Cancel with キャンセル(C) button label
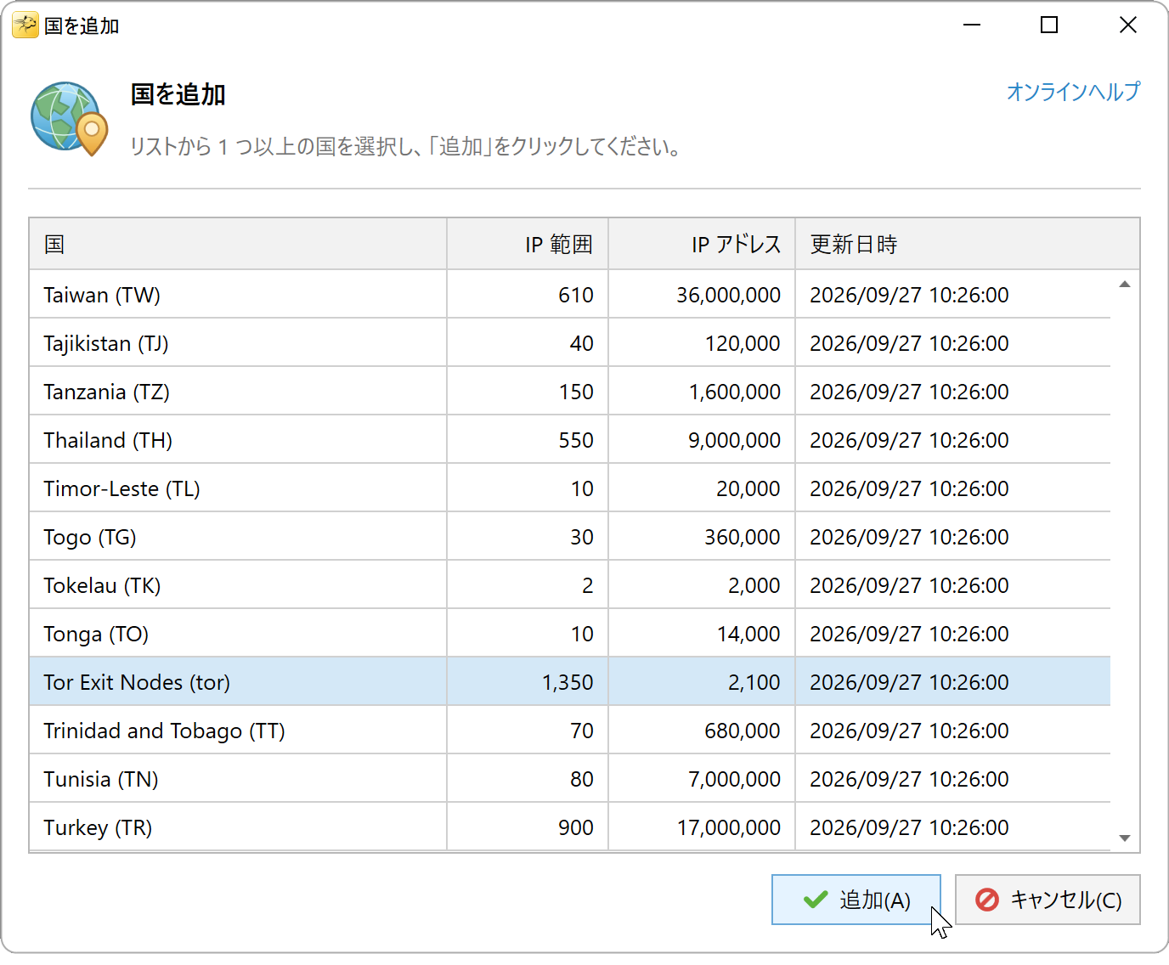Viewport: 1169px width, 965px height. [1066, 900]
